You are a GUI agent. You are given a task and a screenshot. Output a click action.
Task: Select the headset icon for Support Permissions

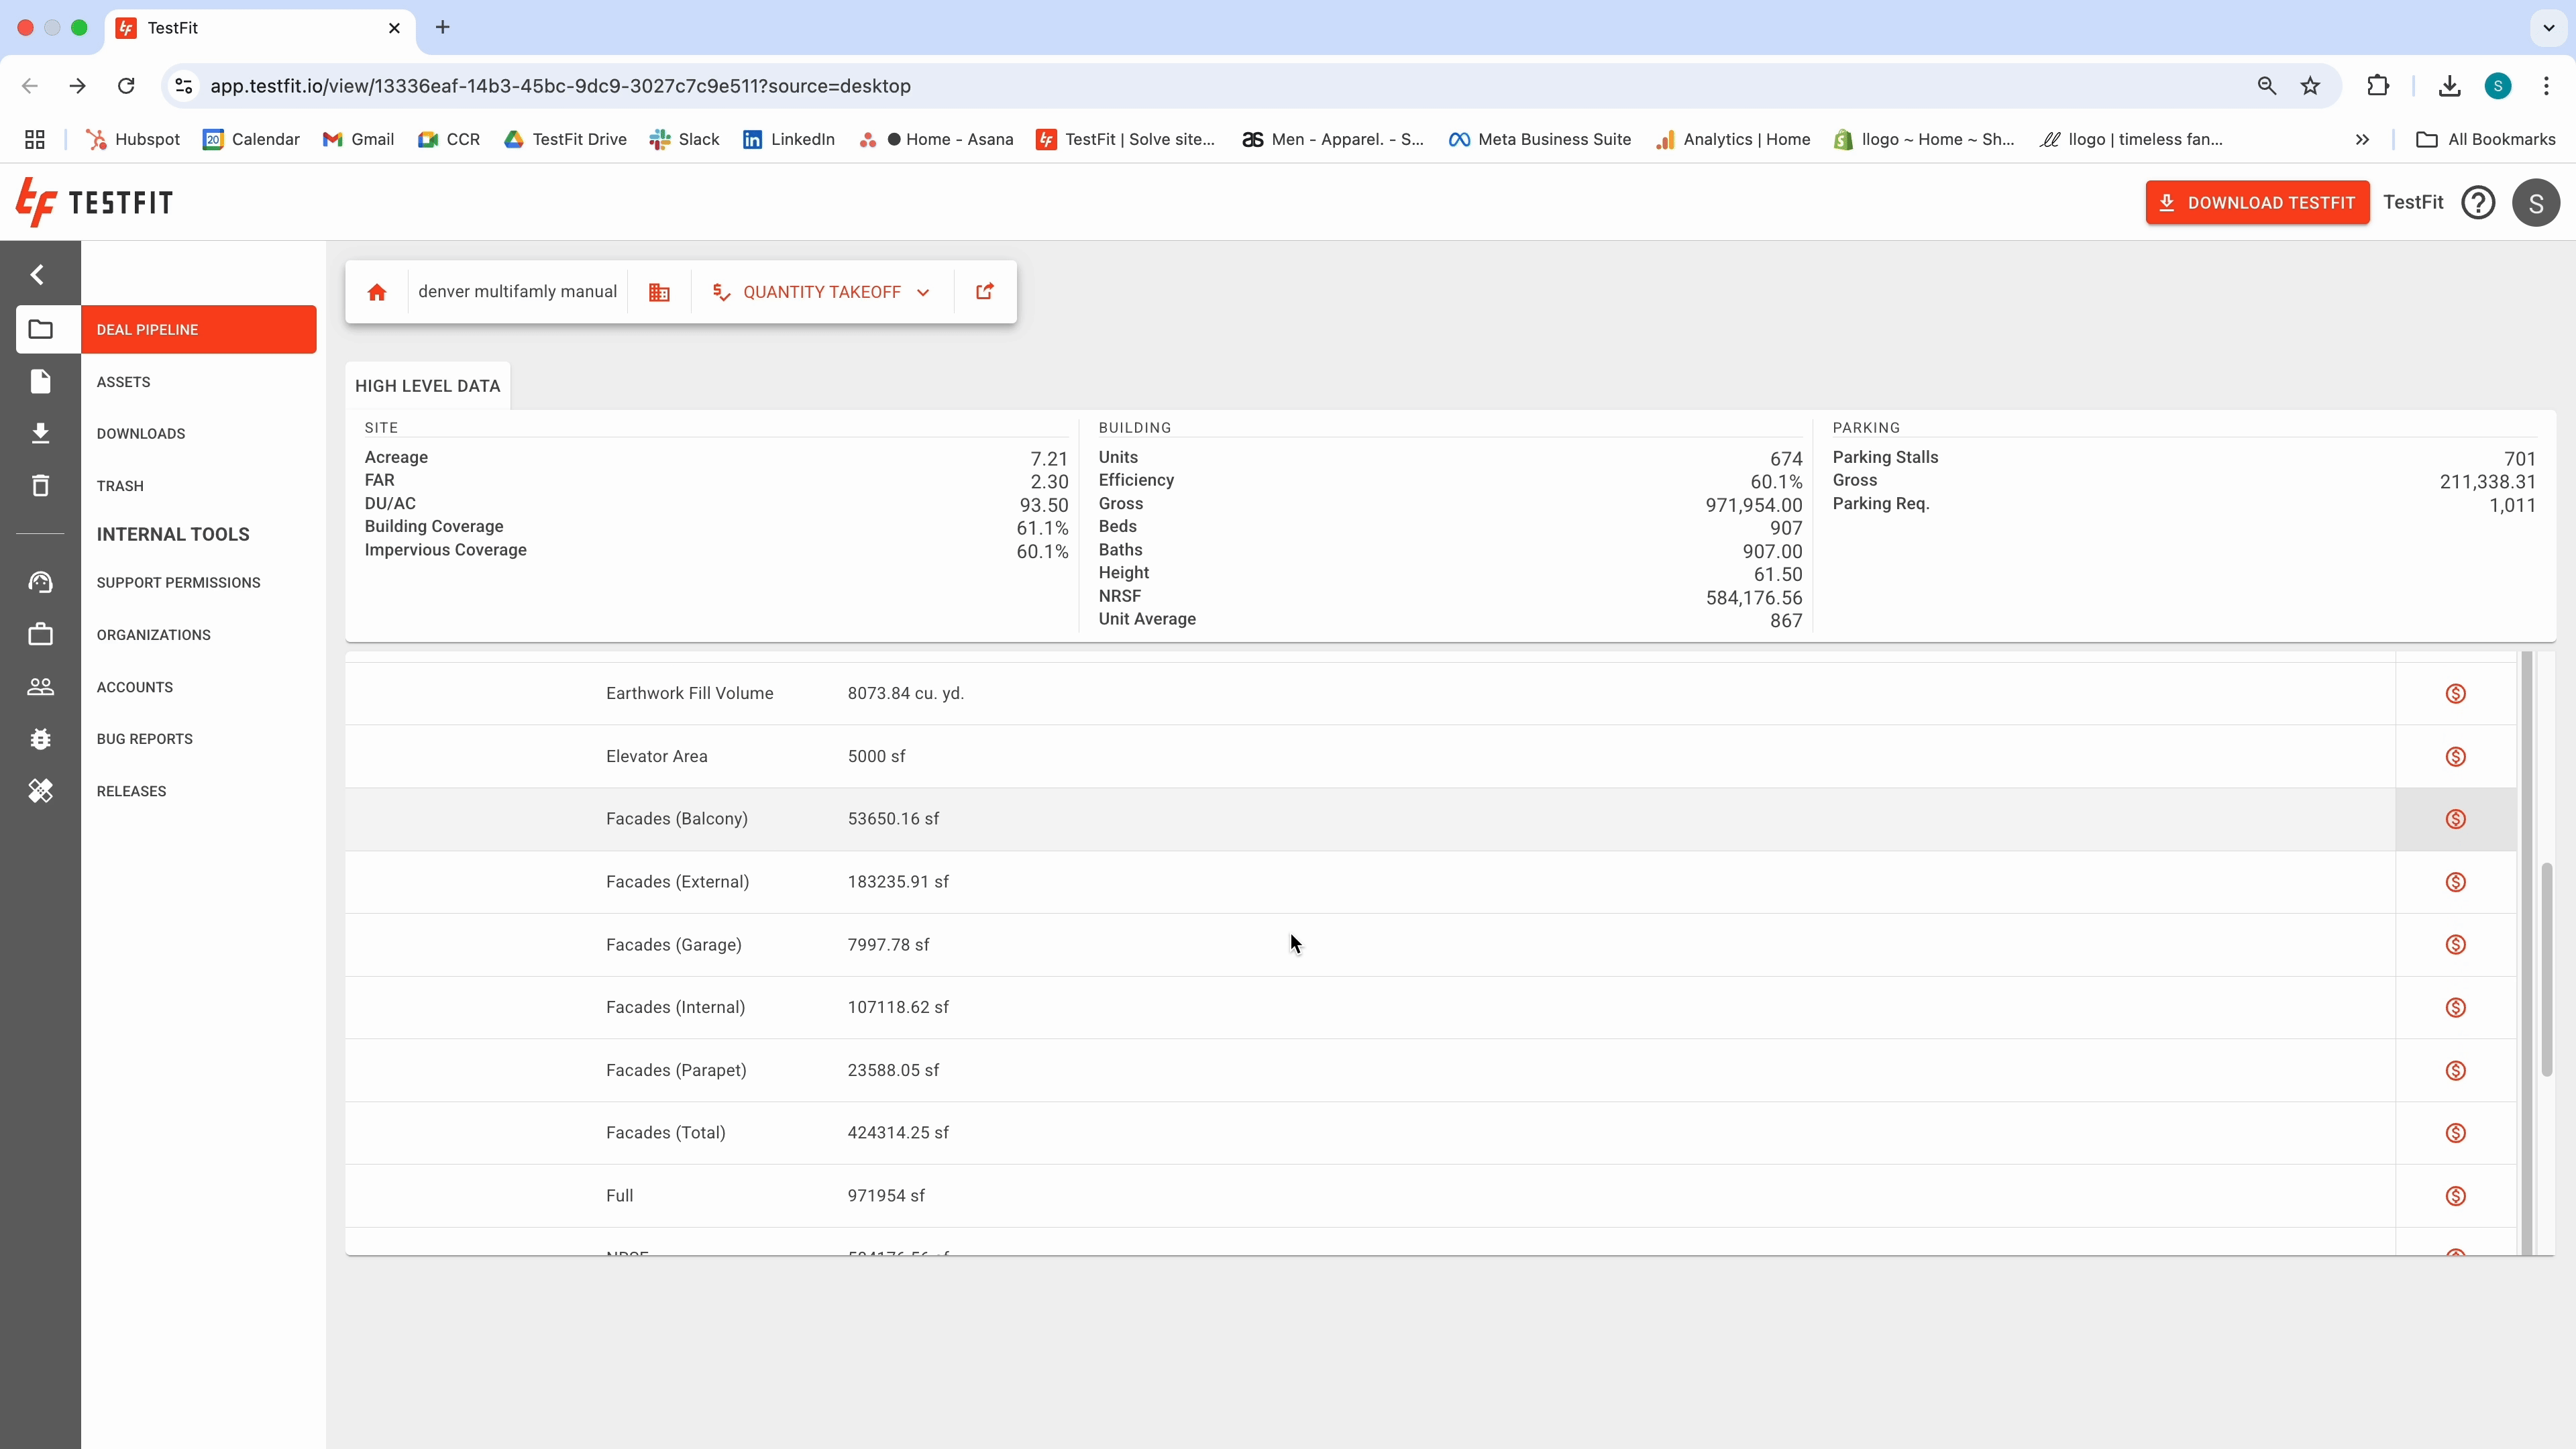click(41, 582)
